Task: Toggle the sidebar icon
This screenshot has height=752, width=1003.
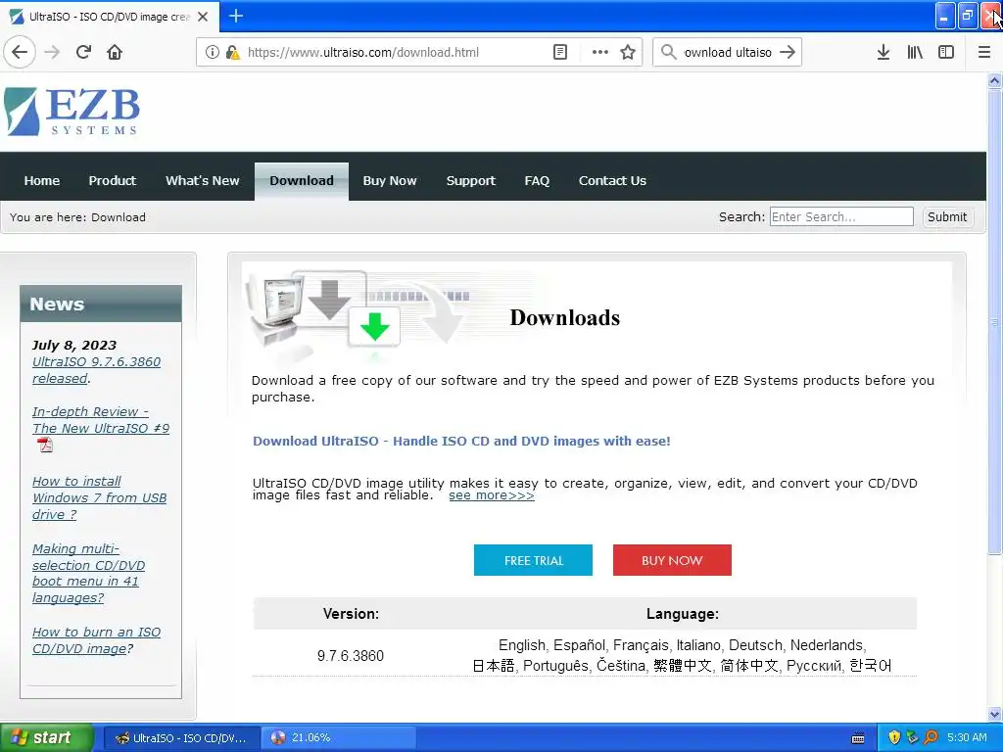Action: [x=946, y=53]
